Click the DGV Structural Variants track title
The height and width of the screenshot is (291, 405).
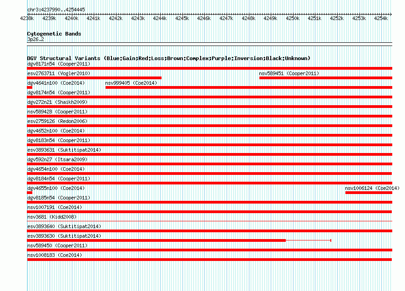[x=169, y=58]
